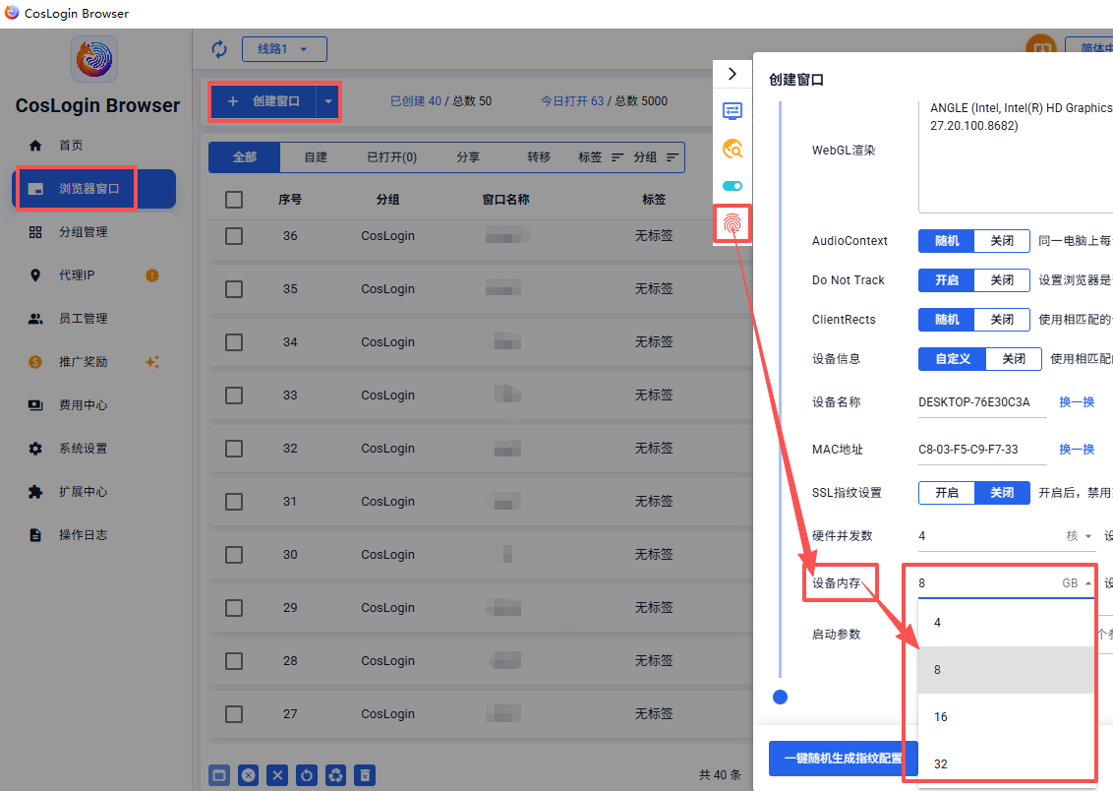Click the 创建窗口 button
1113x791 pixels.
(x=264, y=101)
